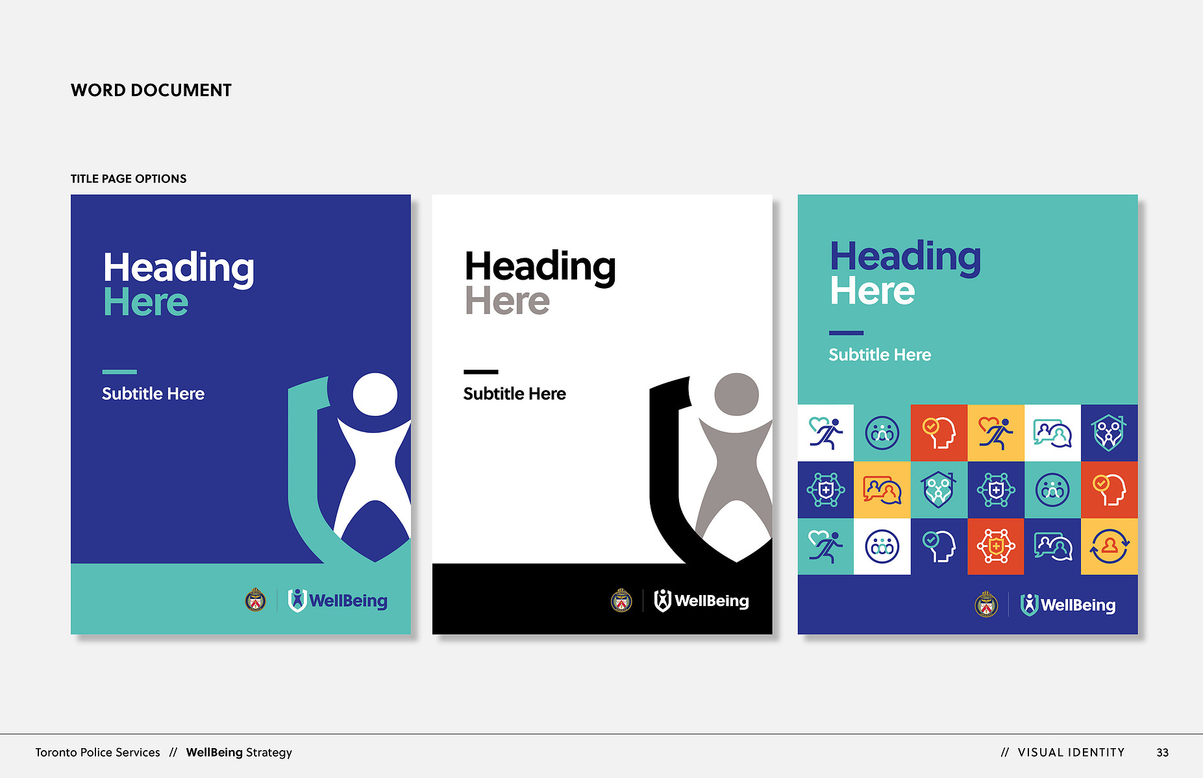Click 'Subtitle Here' on the white cover
The height and width of the screenshot is (778, 1203).
515,394
